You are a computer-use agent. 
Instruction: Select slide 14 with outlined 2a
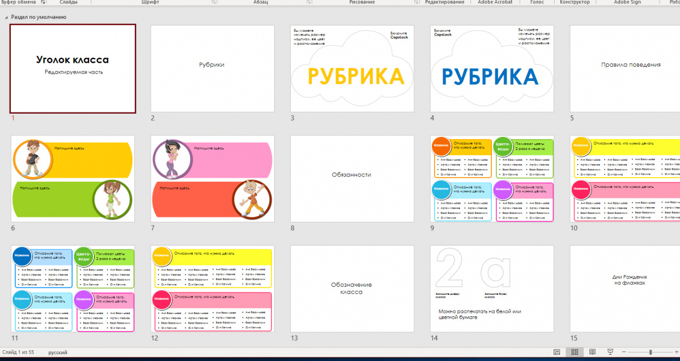coord(492,289)
